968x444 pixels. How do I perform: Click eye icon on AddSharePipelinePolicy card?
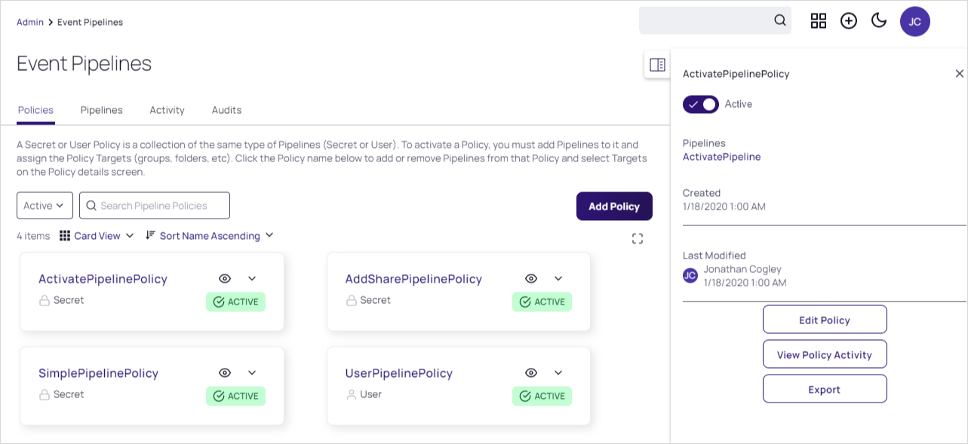(x=531, y=279)
